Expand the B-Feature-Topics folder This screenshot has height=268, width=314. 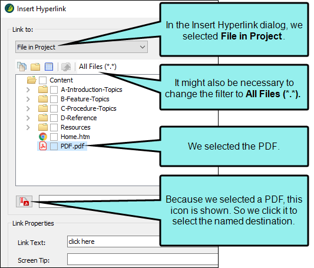pos(28,99)
